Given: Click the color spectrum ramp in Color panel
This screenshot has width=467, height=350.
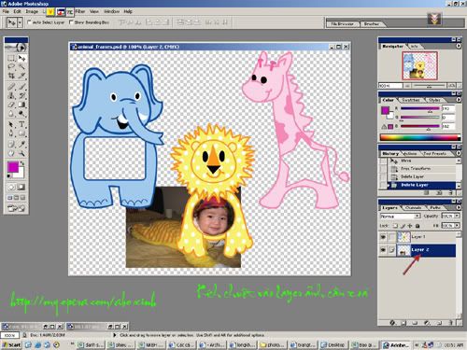Looking at the screenshot, I should [x=419, y=137].
